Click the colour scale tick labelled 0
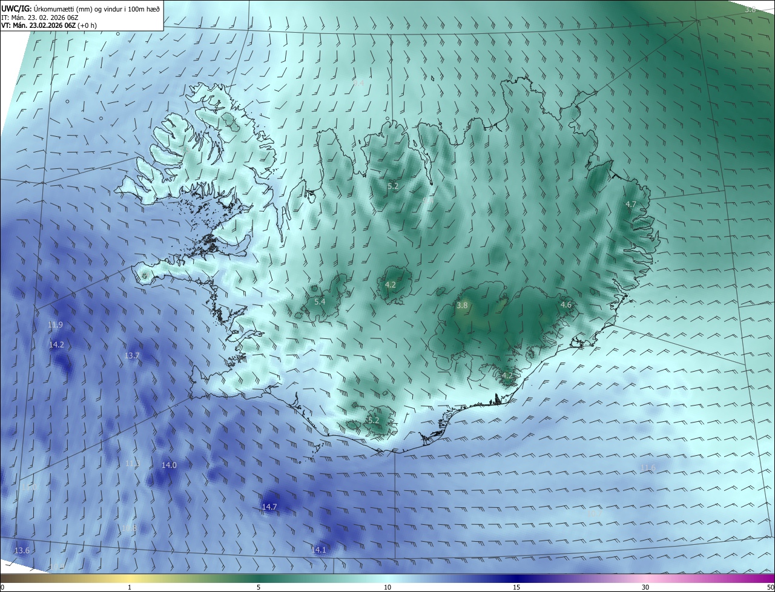Screen dimensions: 775x592 (x=2, y=587)
